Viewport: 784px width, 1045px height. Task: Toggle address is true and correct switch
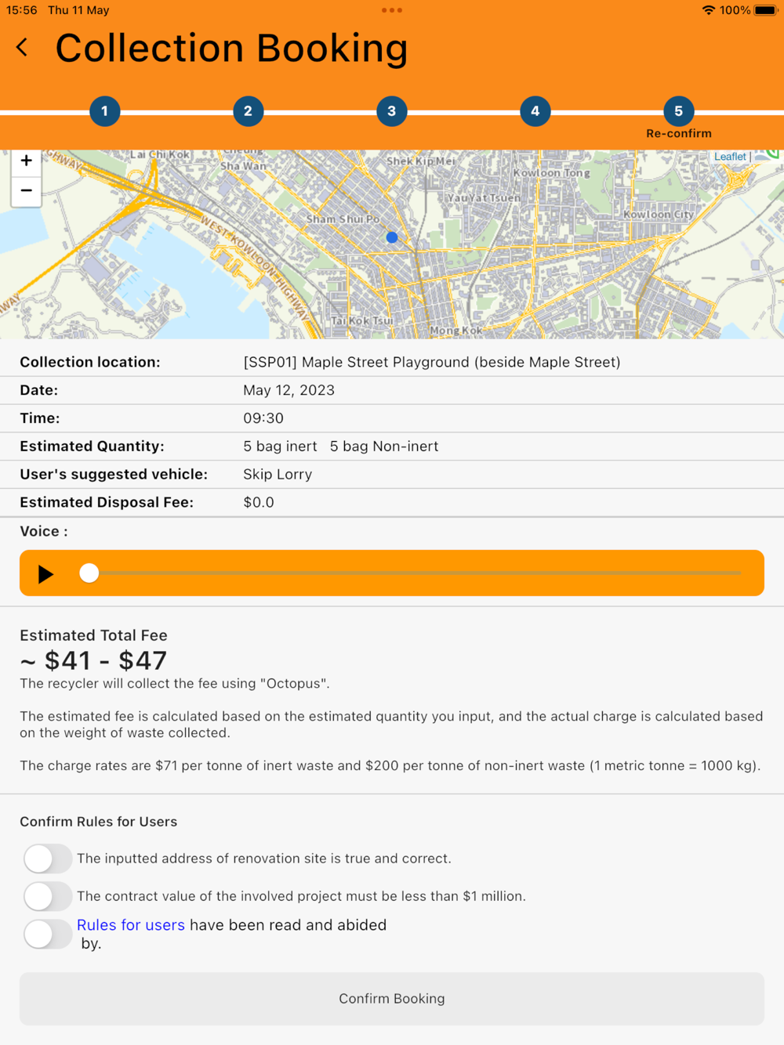(x=48, y=859)
